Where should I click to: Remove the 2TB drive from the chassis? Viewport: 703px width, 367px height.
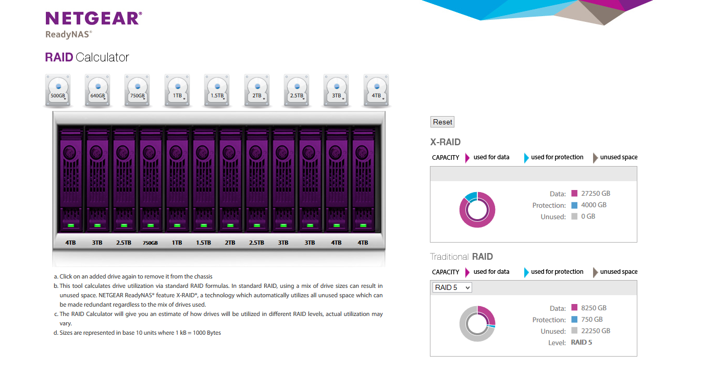[230, 180]
